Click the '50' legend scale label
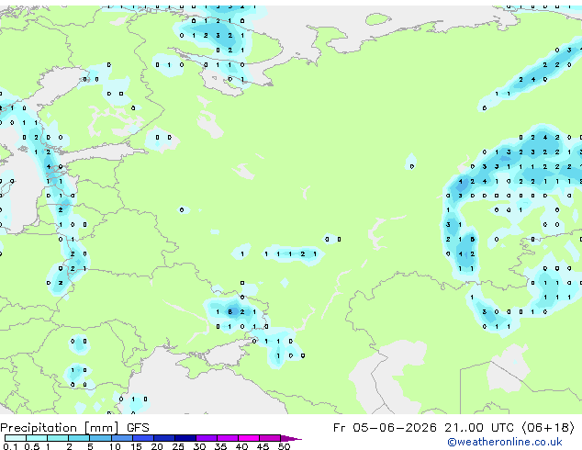 284,446
